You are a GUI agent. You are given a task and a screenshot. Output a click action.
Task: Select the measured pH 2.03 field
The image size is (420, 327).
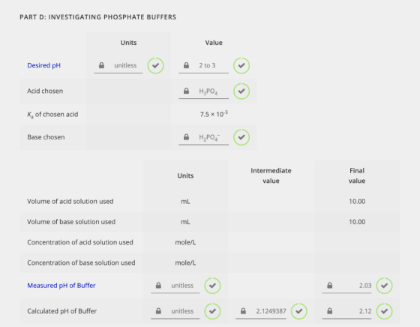coord(346,286)
